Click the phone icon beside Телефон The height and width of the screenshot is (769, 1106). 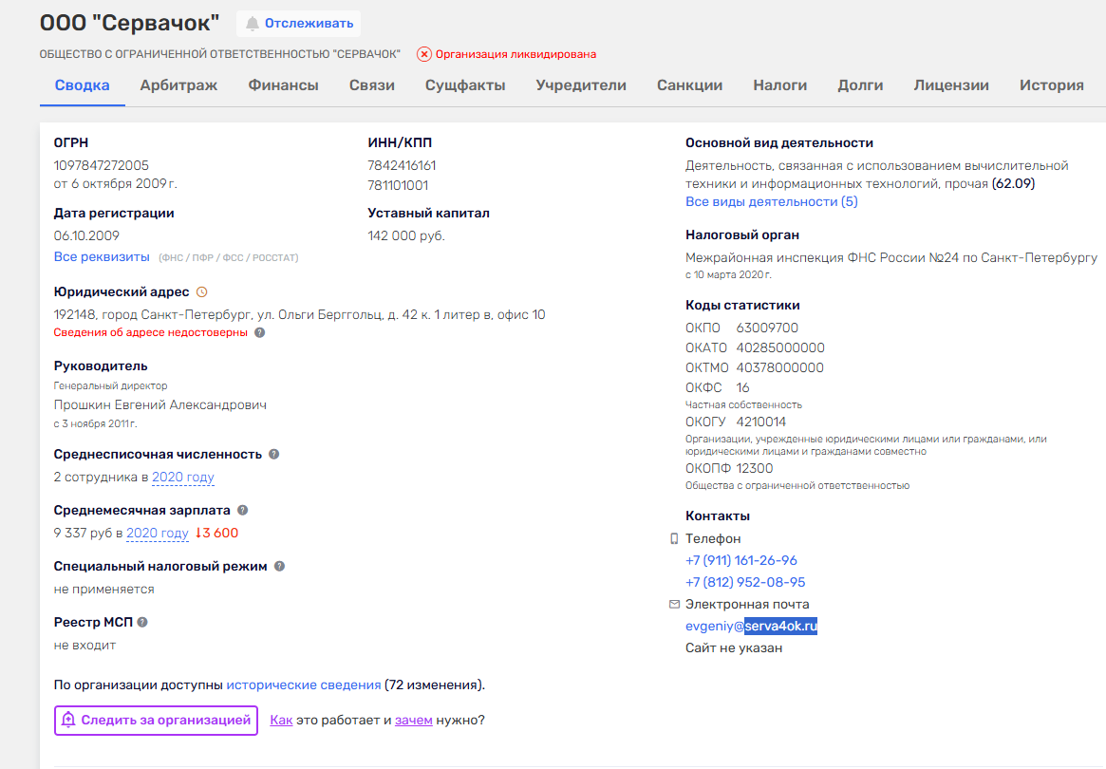pyautogui.click(x=674, y=539)
